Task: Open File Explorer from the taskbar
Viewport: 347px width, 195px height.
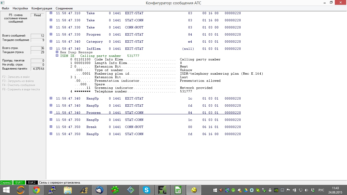Action: (x=68, y=190)
